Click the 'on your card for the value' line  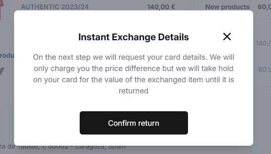pyautogui.click(x=134, y=80)
